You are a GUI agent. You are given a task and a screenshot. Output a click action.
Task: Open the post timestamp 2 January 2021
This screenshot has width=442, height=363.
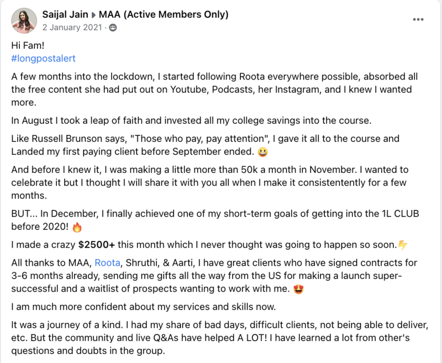point(72,27)
